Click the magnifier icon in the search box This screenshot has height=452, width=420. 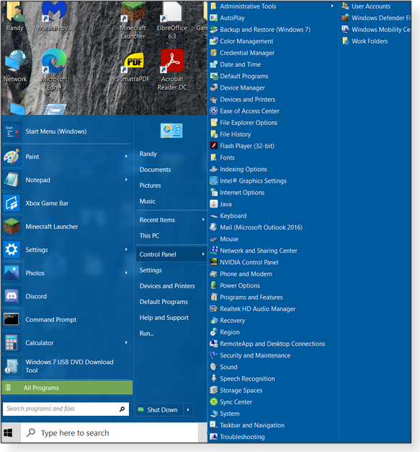click(x=122, y=409)
